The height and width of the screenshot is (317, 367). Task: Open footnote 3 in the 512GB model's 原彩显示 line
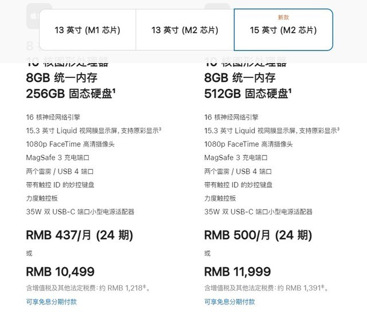coord(338,128)
